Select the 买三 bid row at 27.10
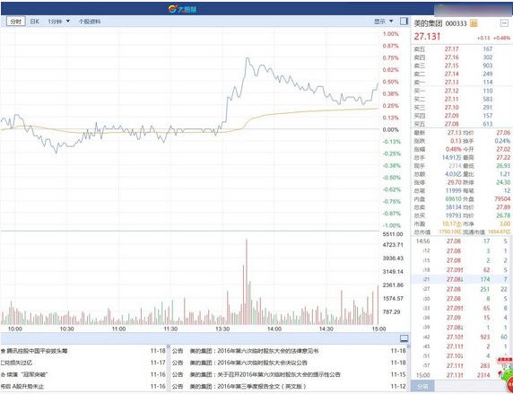This screenshot has width=513, height=394. (x=461, y=108)
